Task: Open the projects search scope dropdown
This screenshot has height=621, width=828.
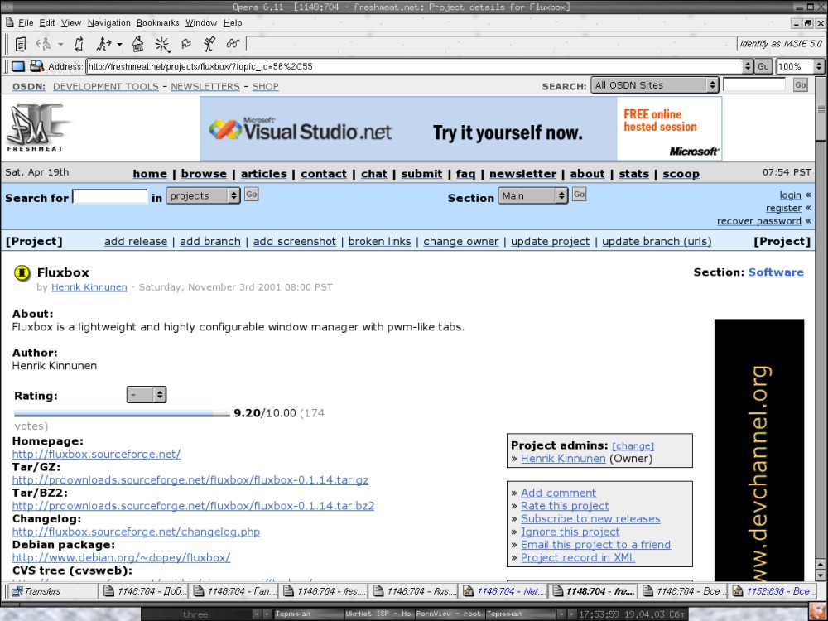Action: tap(204, 196)
